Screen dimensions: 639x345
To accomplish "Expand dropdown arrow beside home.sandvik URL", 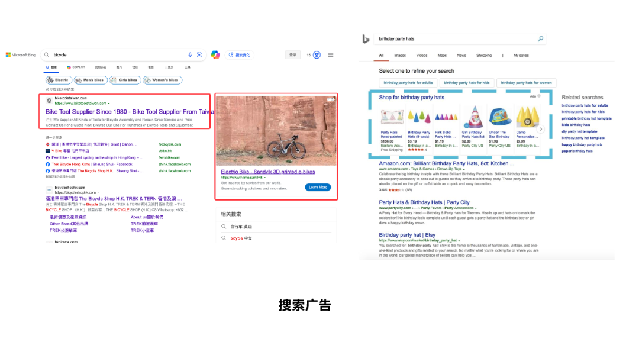I will (x=264, y=178).
